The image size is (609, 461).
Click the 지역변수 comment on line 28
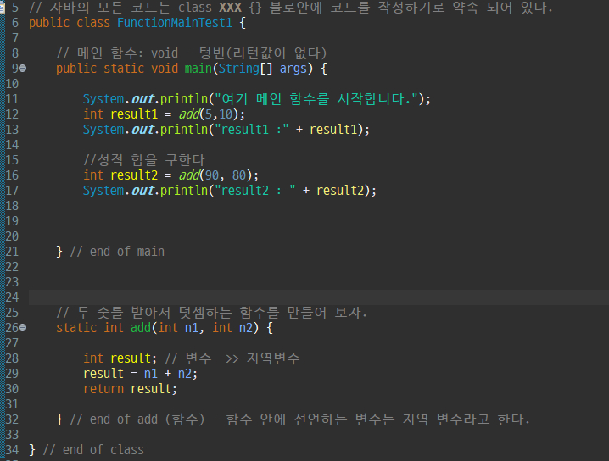[232, 358]
